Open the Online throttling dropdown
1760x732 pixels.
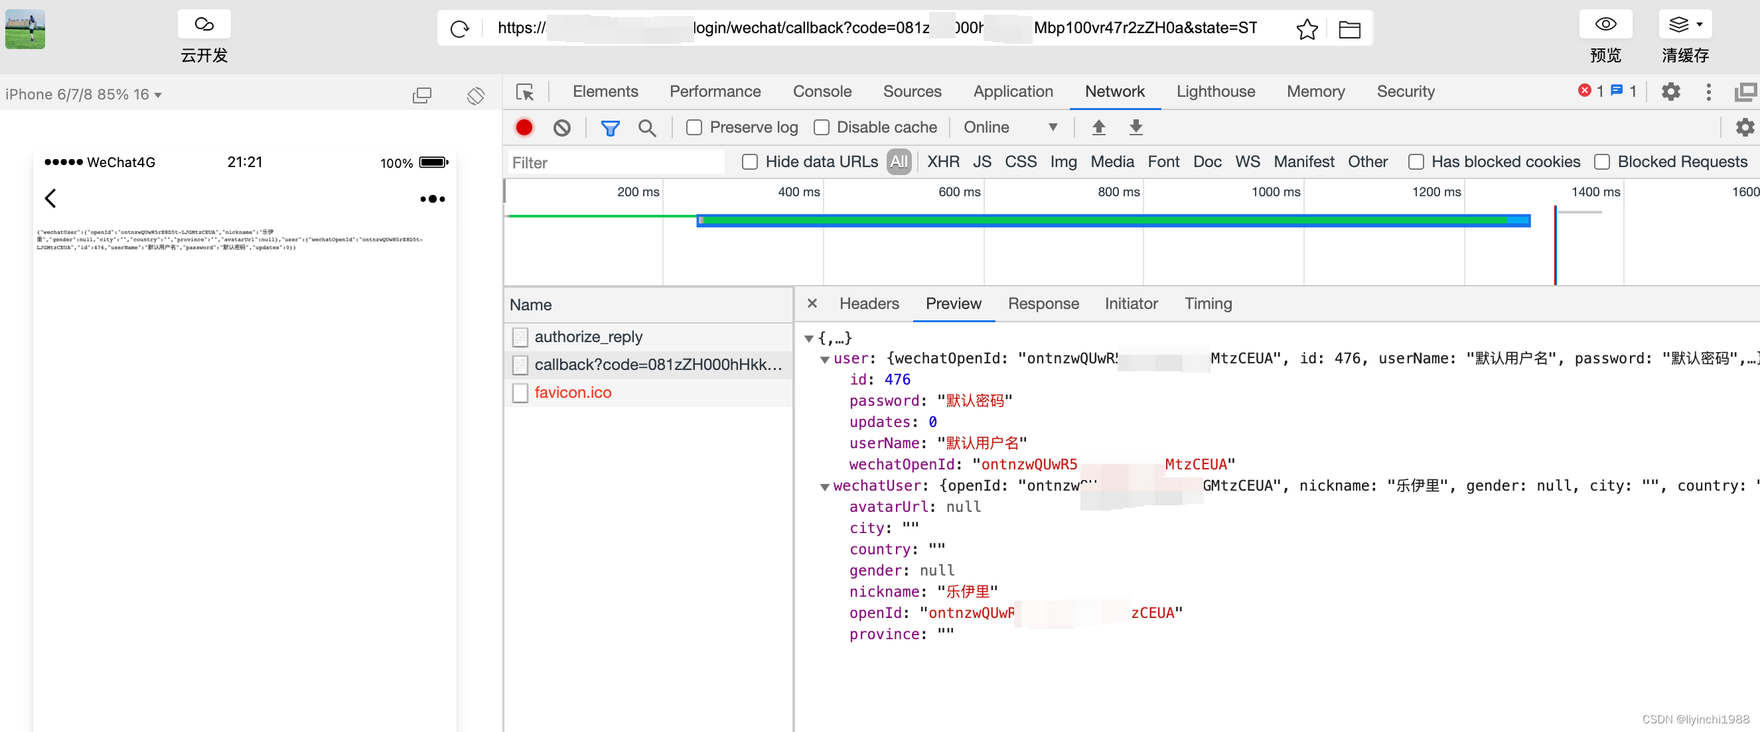coord(1010,128)
